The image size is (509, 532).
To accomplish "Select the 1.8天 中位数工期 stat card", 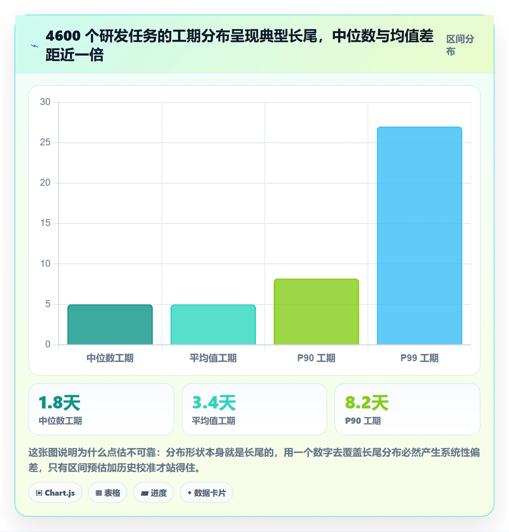I will click(101, 409).
